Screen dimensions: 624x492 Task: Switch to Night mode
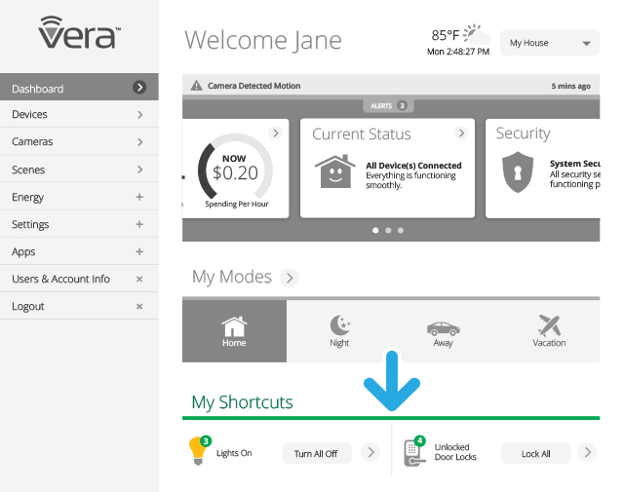[339, 331]
